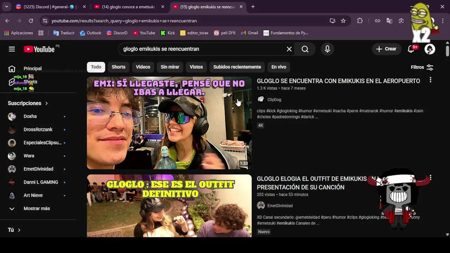Viewport: 450px width, 253px height.
Task: Expand the Tú section
Action: click(14, 230)
